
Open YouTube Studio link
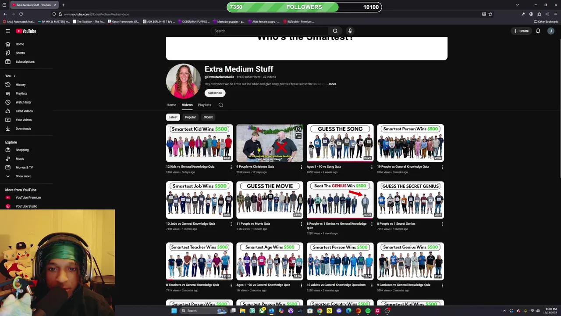point(26,206)
